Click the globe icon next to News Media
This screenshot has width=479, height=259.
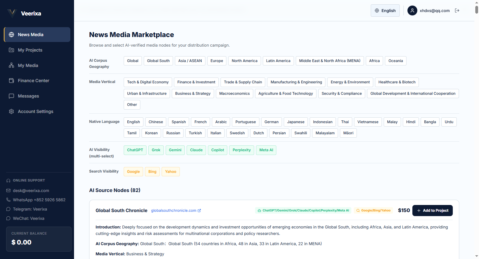coord(11,35)
